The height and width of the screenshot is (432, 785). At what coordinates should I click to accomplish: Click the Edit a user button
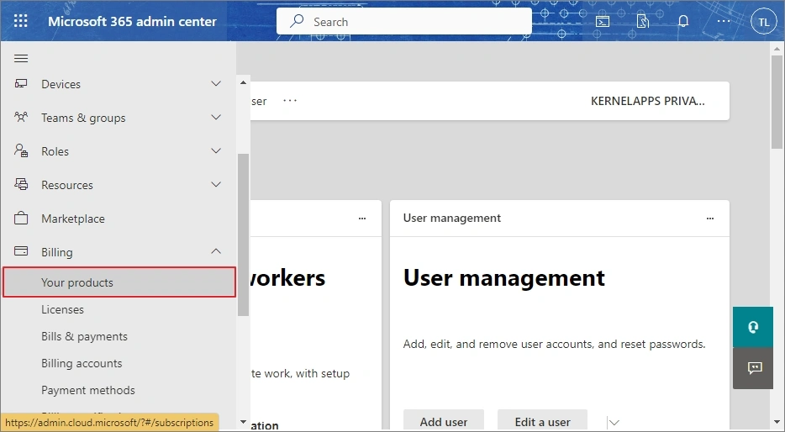pos(543,421)
